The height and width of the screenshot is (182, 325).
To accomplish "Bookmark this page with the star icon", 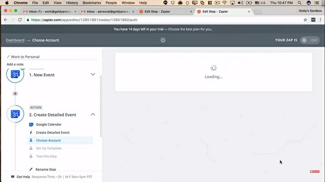I will tap(305, 20).
